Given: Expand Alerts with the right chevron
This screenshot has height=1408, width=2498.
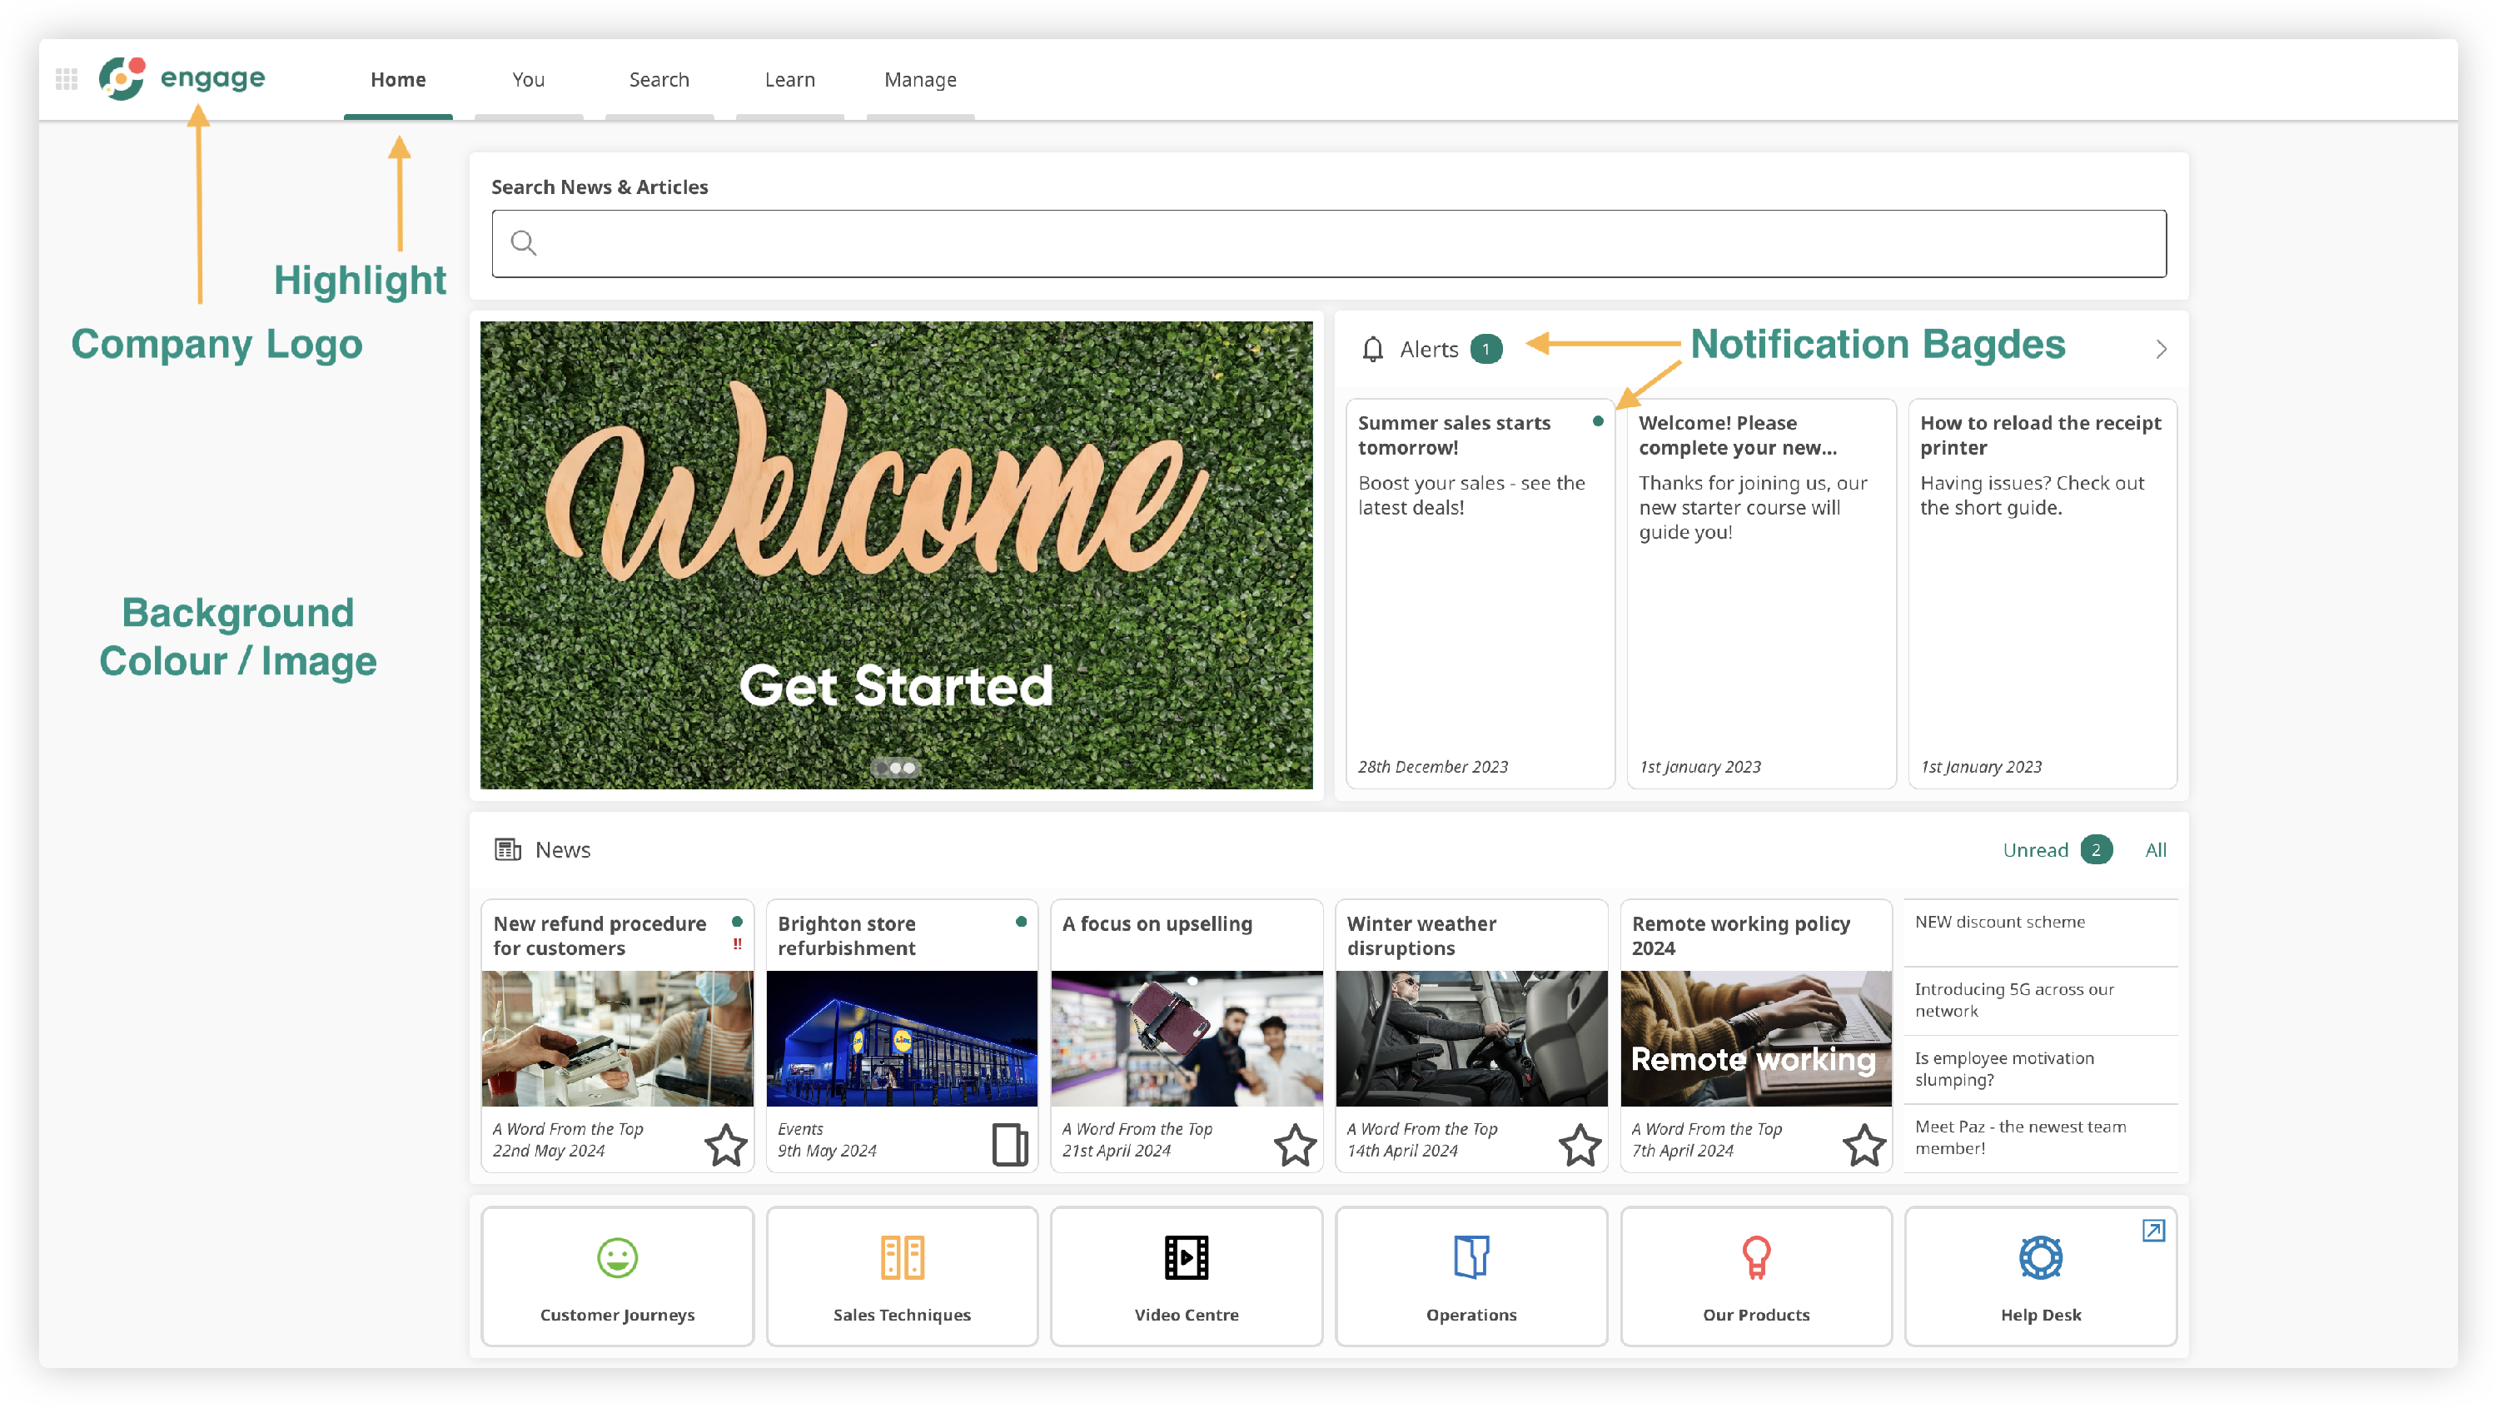Looking at the screenshot, I should point(2161,349).
